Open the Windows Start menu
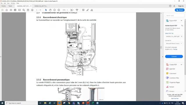Screen dimensions: 186x105 click(x=2, y=103)
